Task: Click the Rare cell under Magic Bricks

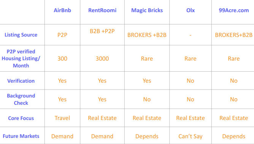Action: coord(147,59)
